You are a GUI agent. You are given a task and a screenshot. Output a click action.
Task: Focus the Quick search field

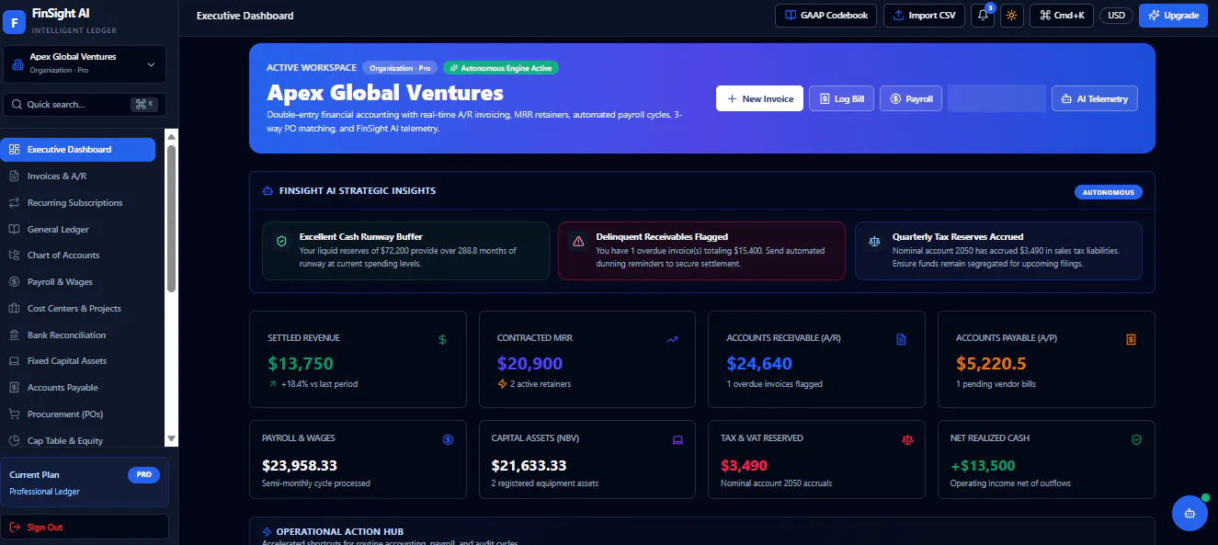click(85, 105)
